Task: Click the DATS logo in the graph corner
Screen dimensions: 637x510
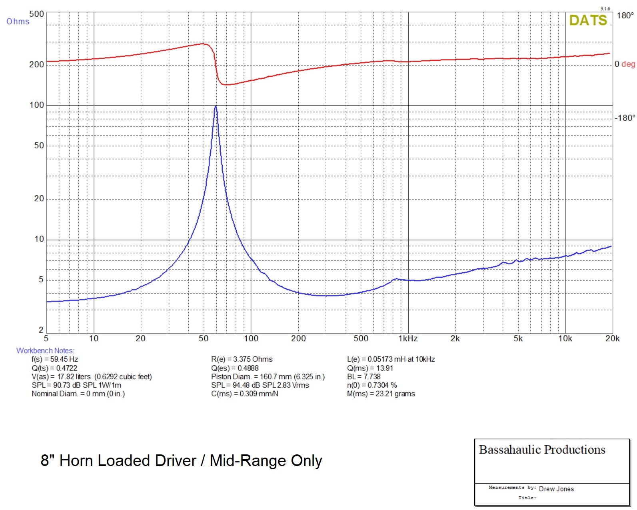Action: pyautogui.click(x=587, y=20)
